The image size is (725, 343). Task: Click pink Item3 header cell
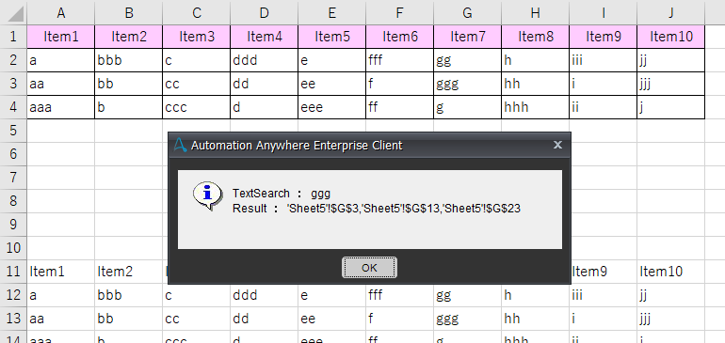coord(197,37)
